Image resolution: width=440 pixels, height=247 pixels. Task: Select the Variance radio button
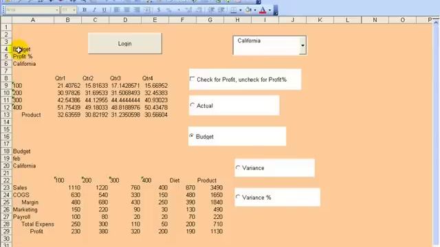coord(238,167)
